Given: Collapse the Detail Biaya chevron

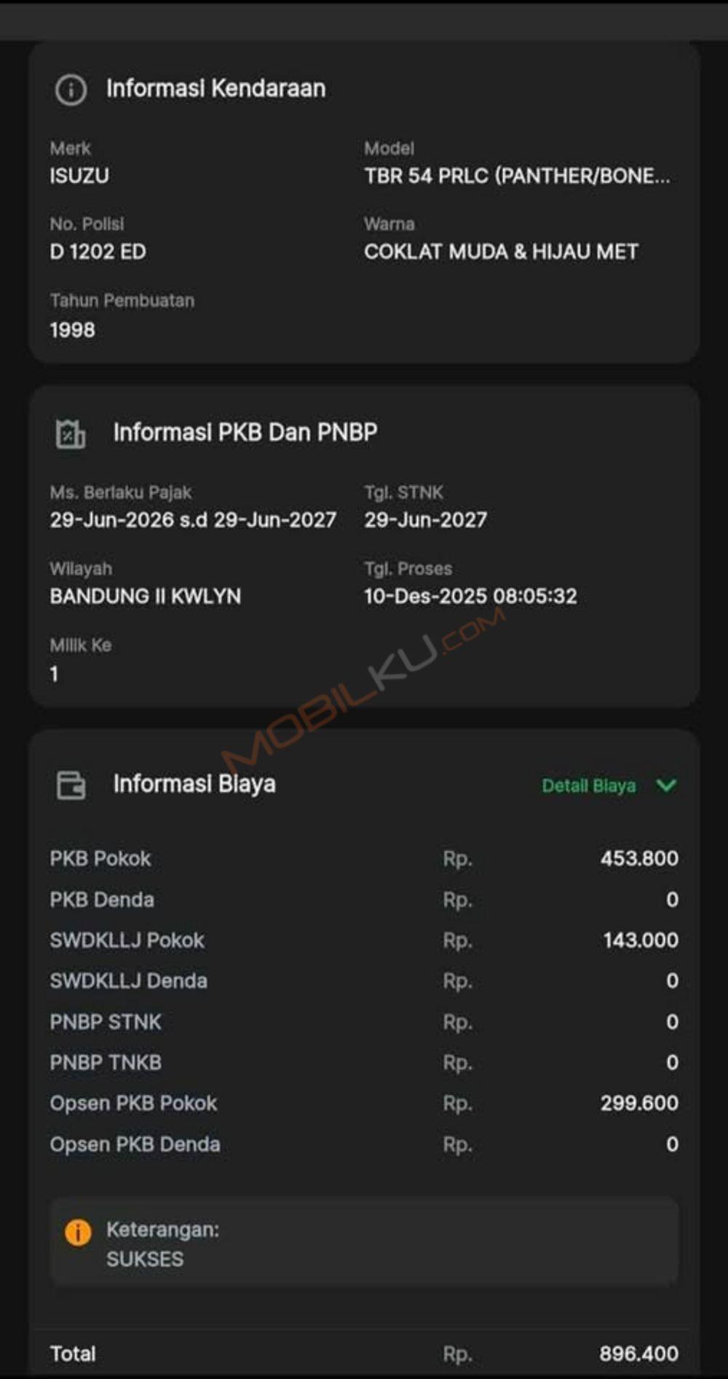Looking at the screenshot, I should [666, 785].
